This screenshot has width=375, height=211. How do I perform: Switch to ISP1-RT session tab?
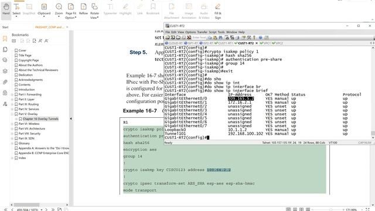tap(191, 43)
